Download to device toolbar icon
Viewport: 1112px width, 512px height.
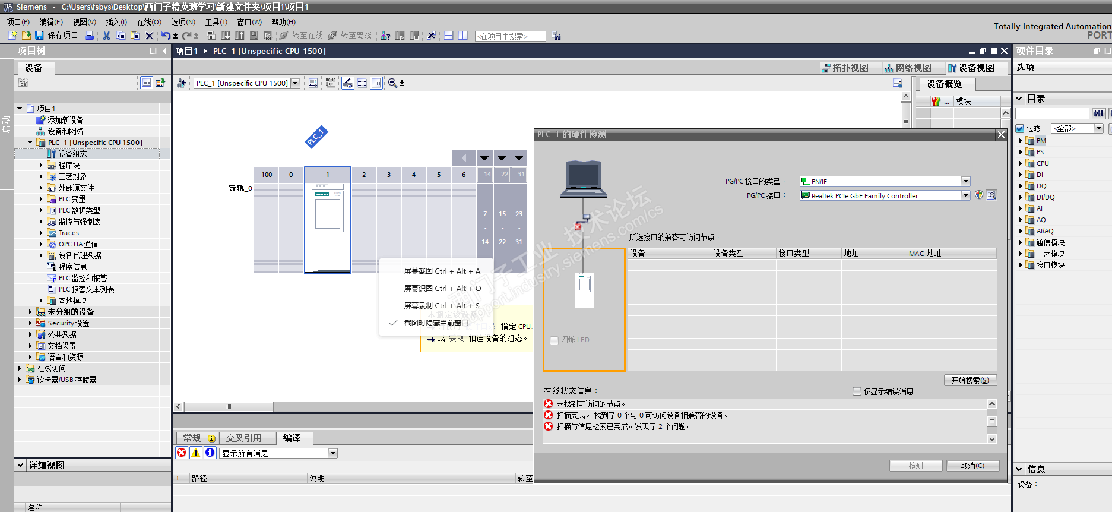click(226, 36)
